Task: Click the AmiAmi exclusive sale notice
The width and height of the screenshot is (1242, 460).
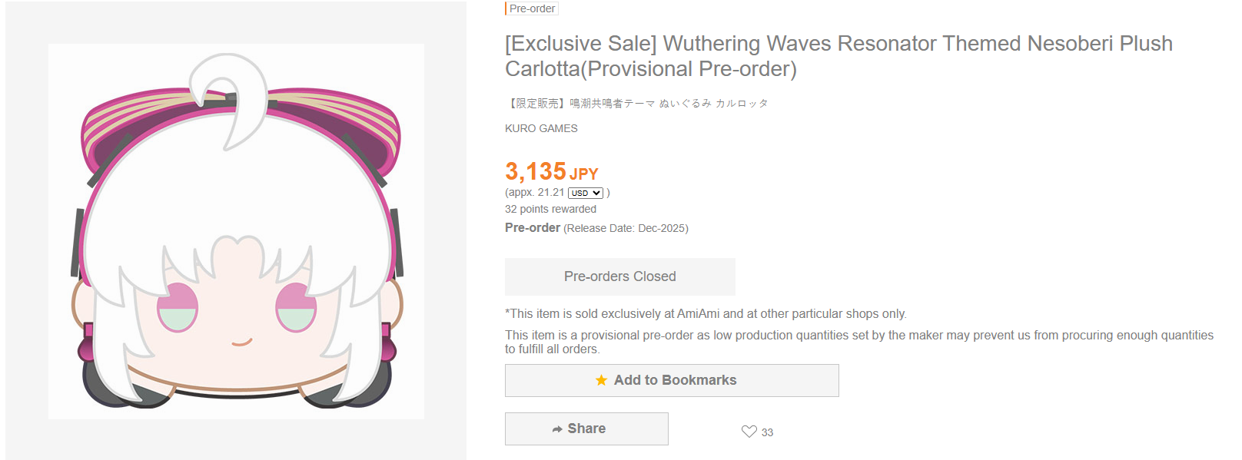Action: click(x=706, y=313)
